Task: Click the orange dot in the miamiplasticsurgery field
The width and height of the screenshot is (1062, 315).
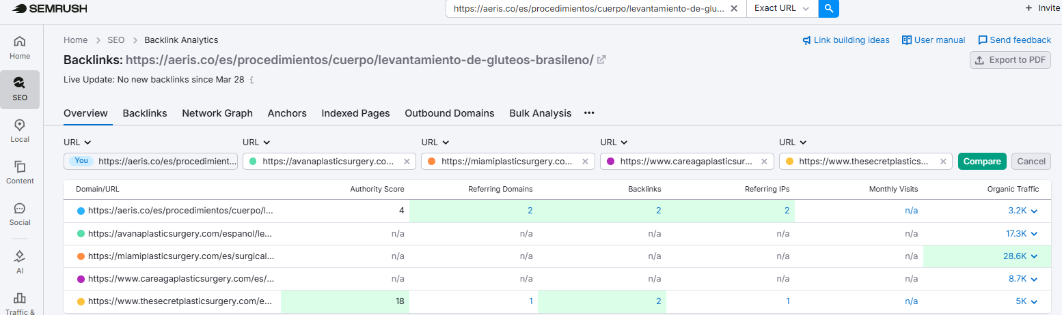Action: [432, 162]
